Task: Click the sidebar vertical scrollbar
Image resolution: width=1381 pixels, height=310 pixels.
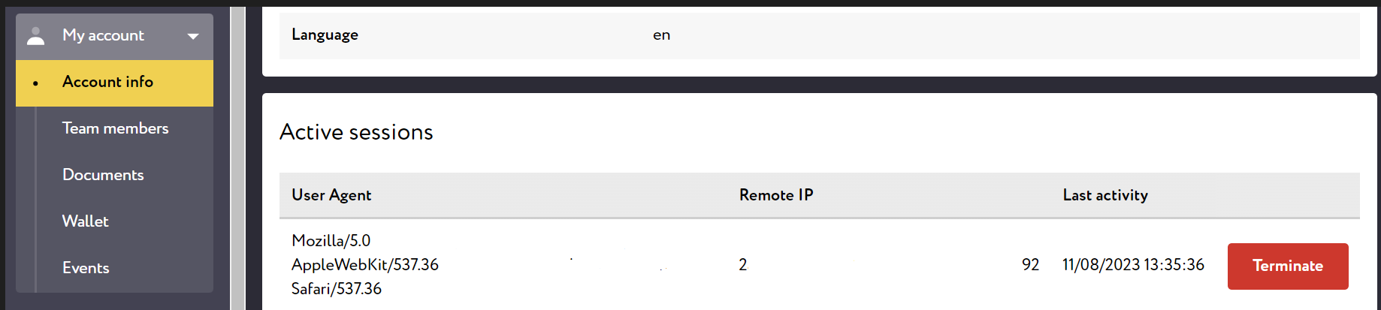Action: click(237, 158)
